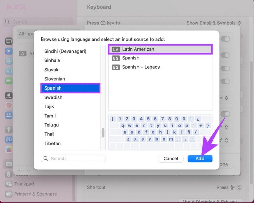Open the Screen Saver sidebar icon
The image size is (254, 203).
(x=9, y=71)
